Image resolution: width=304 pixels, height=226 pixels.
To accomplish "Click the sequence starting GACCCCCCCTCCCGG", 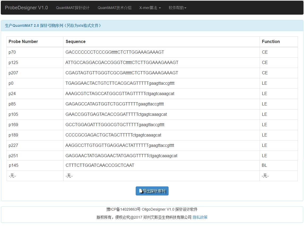I will pyautogui.click(x=115, y=52).
